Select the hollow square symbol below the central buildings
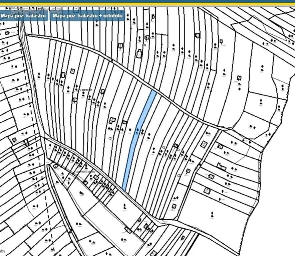Viewport: 295px width, 256px height. [110, 138]
